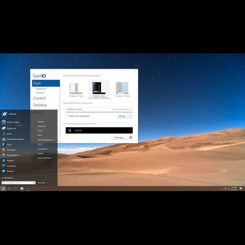Choose the Modern Style thumbnail
The image size is (245, 245).
[x=99, y=89]
